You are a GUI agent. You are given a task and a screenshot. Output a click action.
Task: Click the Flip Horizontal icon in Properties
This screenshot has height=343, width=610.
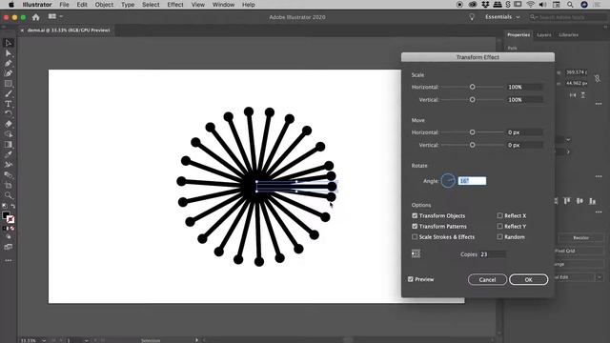click(573, 95)
